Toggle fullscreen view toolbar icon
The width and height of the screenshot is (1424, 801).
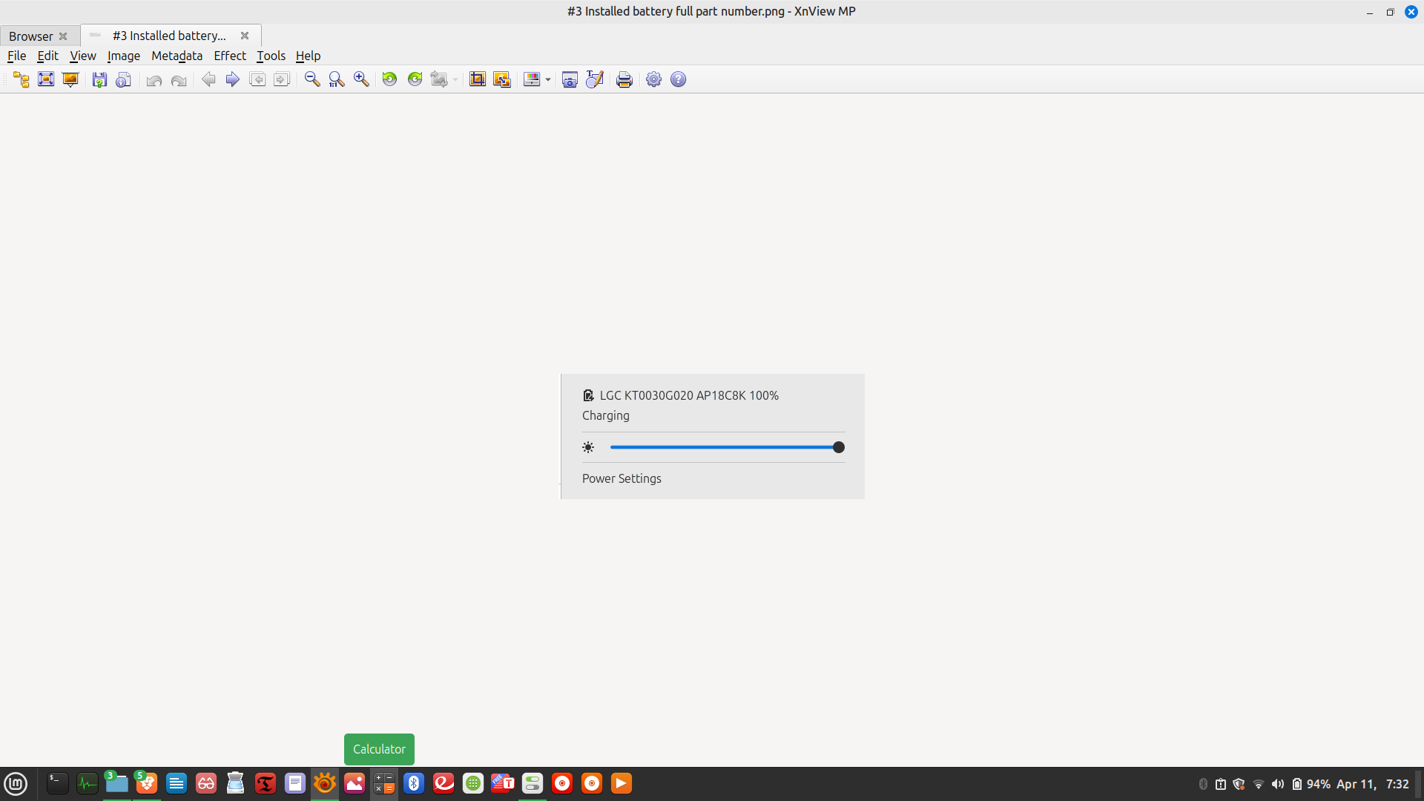pyautogui.click(x=46, y=79)
